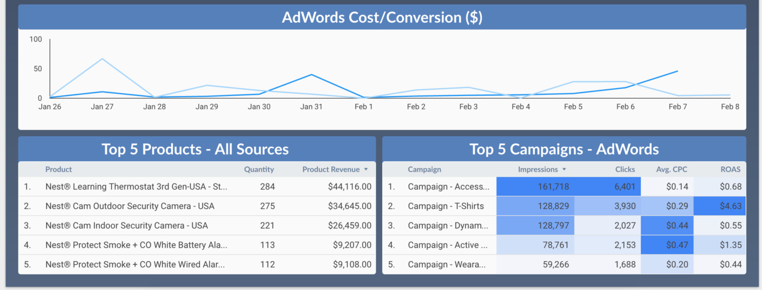This screenshot has height=290, width=762.
Task: Click the Feb 7 axis label
Action: coord(678,107)
